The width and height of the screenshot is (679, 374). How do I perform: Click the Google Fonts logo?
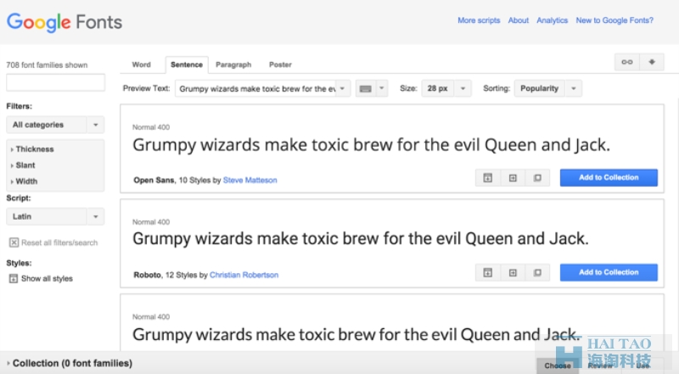[65, 22]
